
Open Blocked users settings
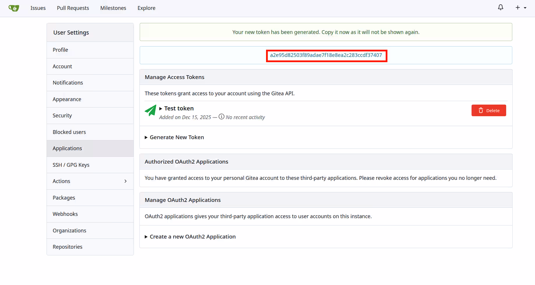(69, 132)
